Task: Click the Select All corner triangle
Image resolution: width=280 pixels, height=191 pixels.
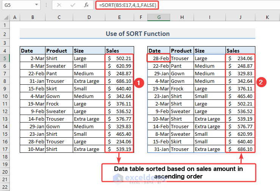Action: click(x=5, y=17)
